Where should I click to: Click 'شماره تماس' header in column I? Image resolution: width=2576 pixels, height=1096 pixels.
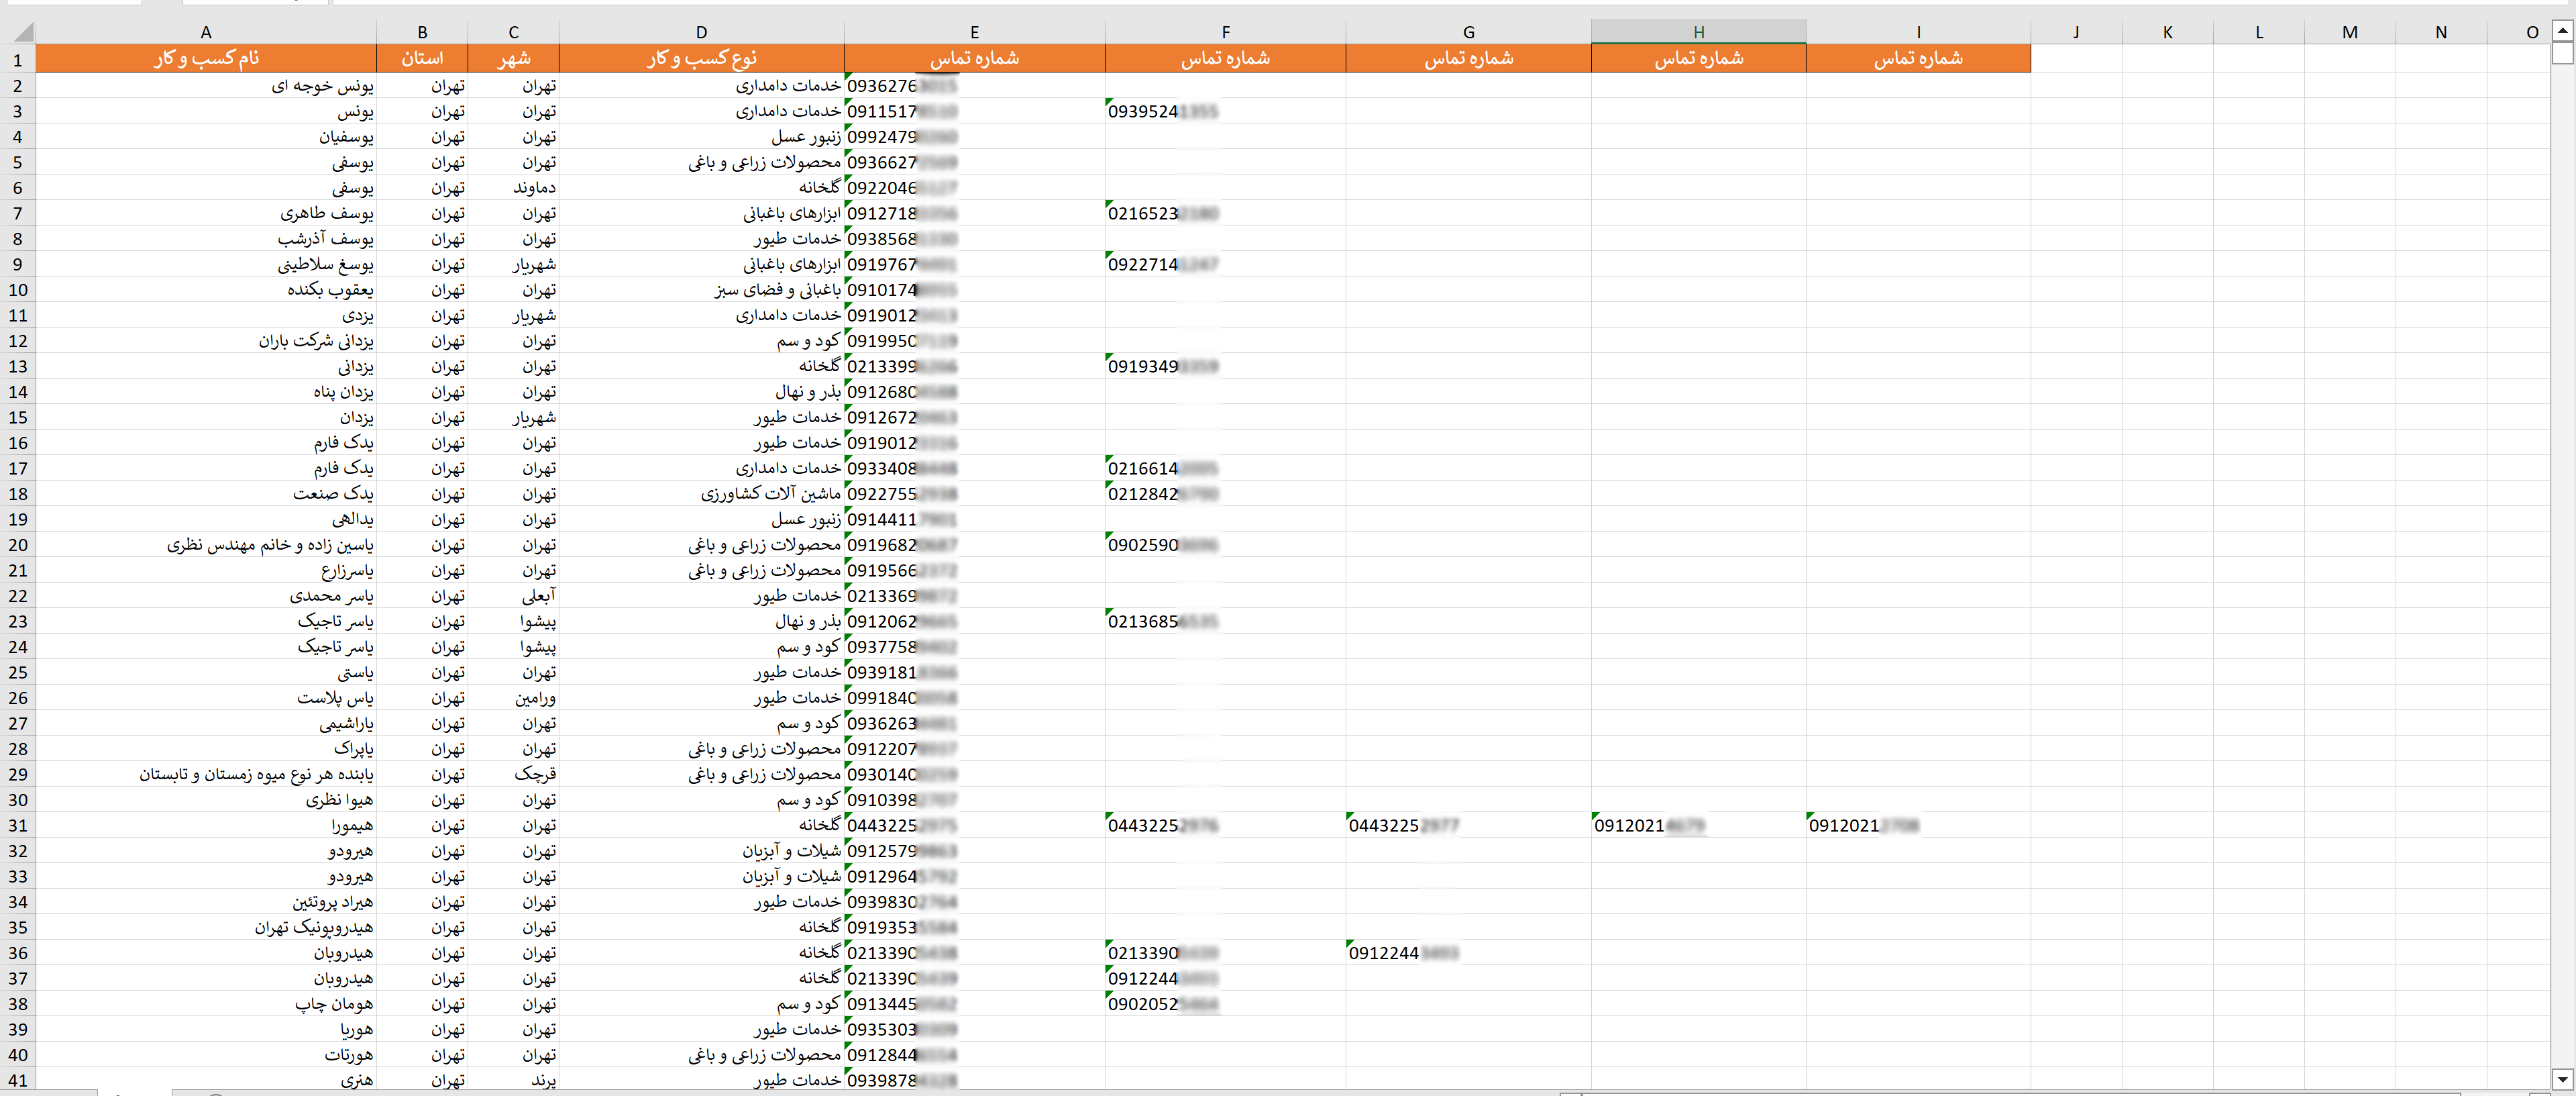tap(1918, 58)
